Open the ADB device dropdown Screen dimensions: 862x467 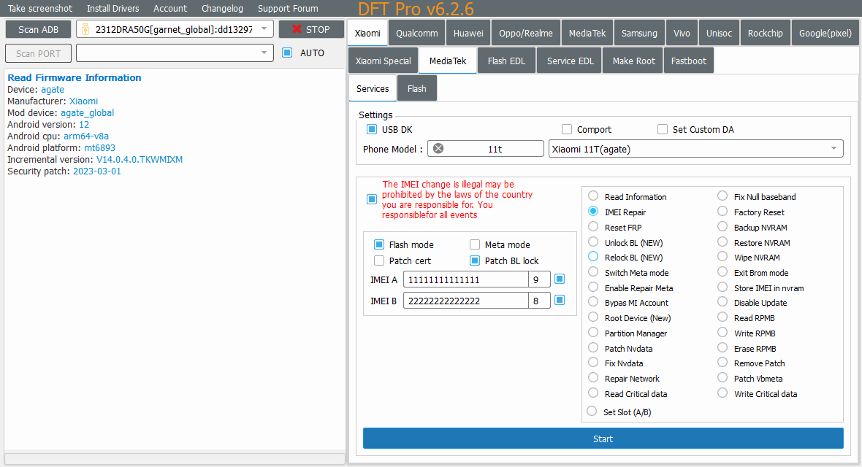[264, 29]
